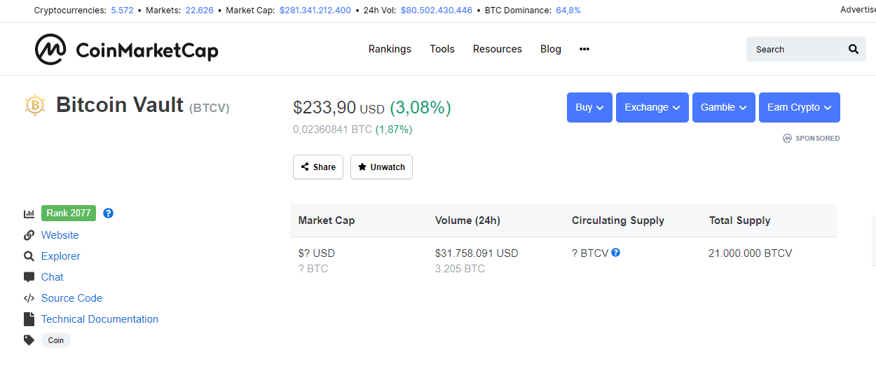Share this coin page
This screenshot has height=385, width=876.
(318, 167)
